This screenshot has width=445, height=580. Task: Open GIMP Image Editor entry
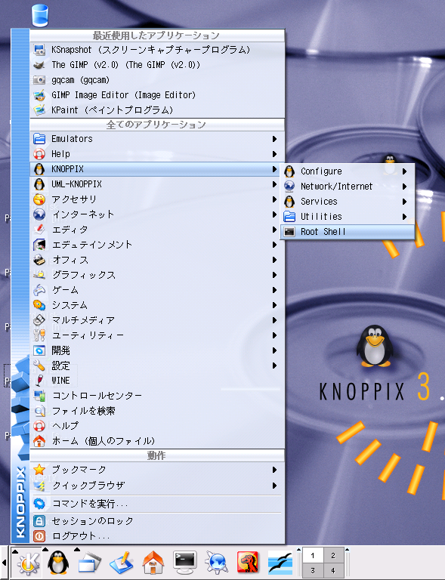tap(157, 95)
